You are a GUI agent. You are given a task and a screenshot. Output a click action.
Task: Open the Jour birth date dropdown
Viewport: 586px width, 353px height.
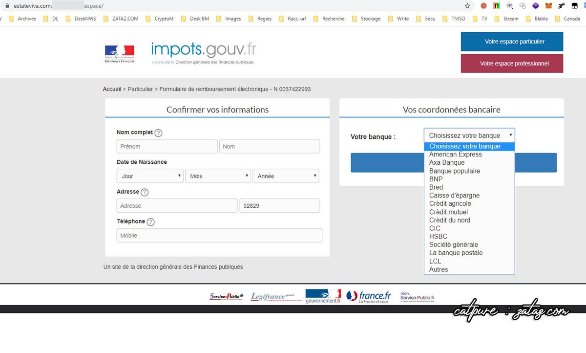click(150, 176)
